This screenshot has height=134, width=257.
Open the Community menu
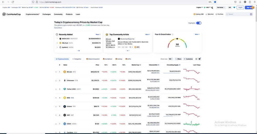point(58,14)
